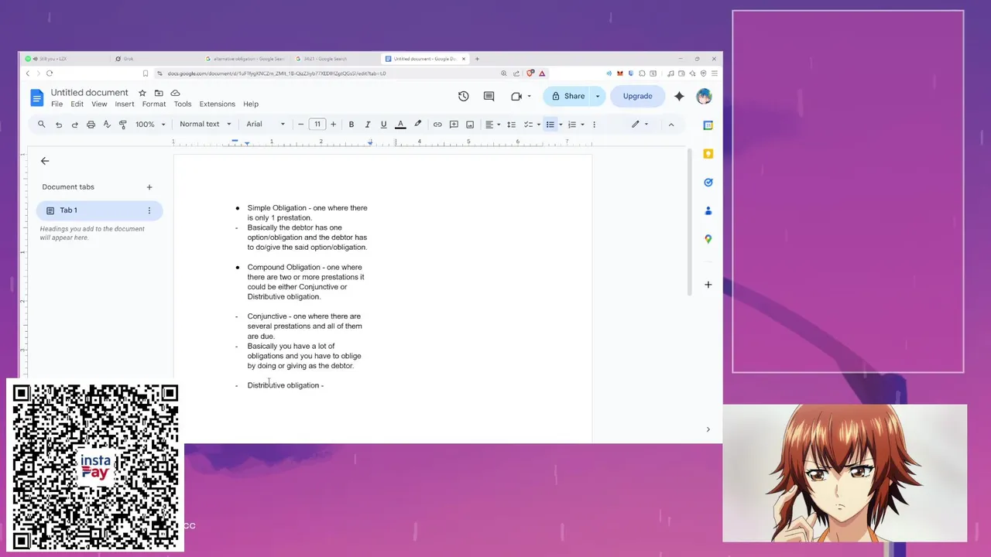Open the Normal text style dropdown
This screenshot has width=991, height=557.
205,125
